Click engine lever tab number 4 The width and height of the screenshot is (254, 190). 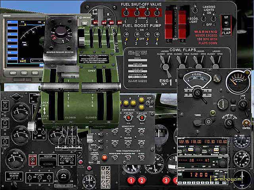pyautogui.click(x=79, y=147)
